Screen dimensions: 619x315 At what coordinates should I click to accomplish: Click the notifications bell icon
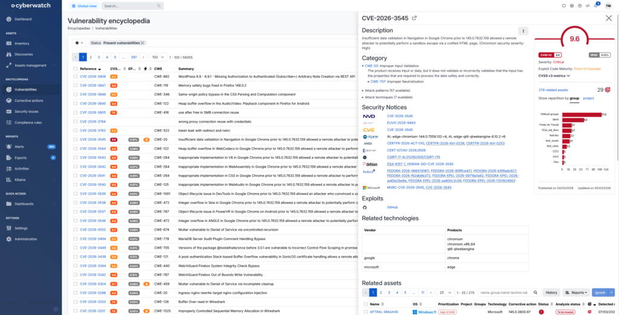(x=597, y=6)
